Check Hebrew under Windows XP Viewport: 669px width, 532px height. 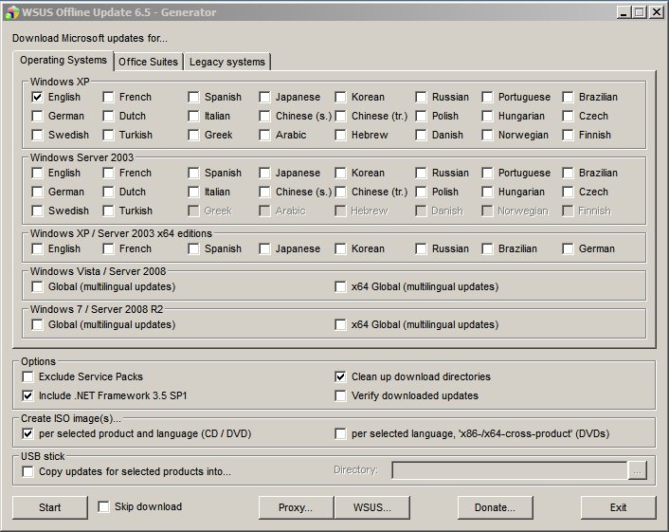pos(340,135)
